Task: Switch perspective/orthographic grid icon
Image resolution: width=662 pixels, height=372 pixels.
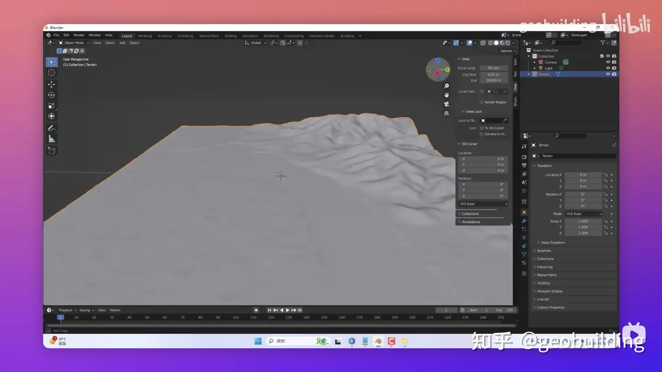Action: point(446,113)
